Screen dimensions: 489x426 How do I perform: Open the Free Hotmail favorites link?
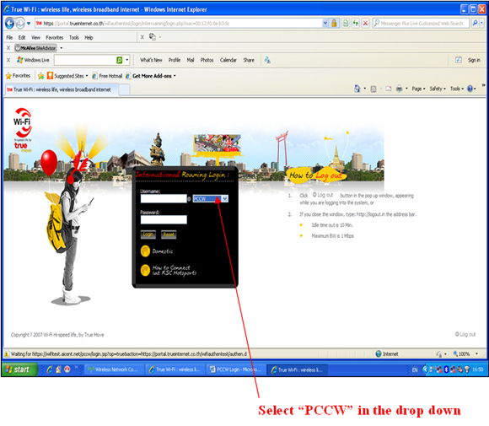[x=107, y=76]
